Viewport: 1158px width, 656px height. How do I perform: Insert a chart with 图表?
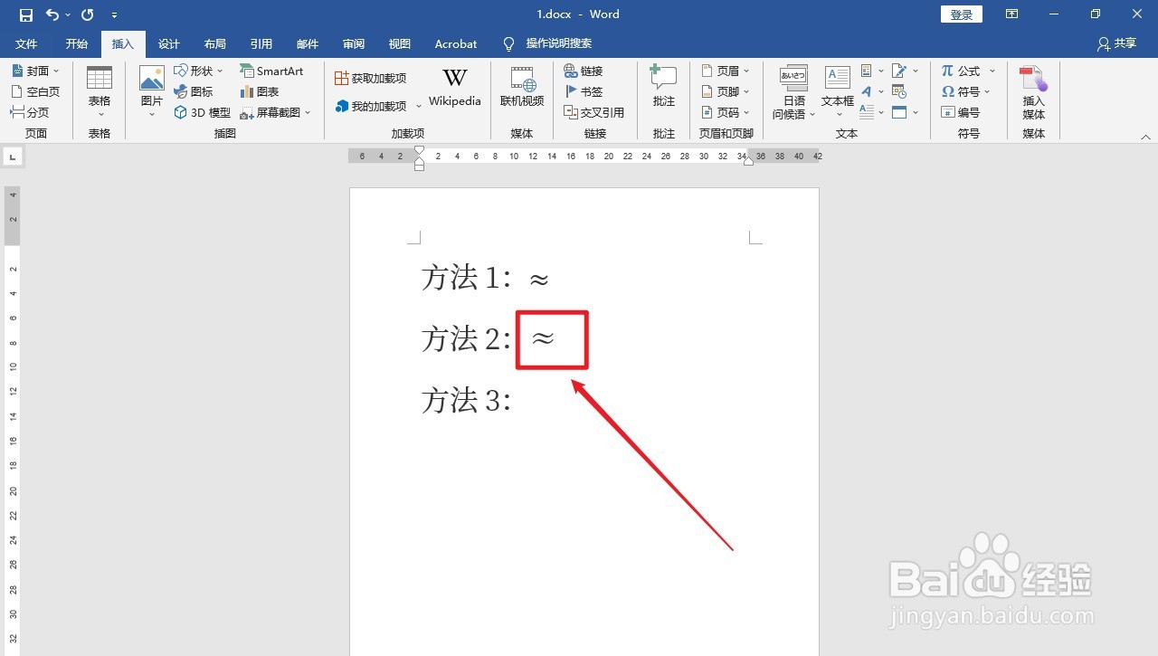(x=260, y=91)
